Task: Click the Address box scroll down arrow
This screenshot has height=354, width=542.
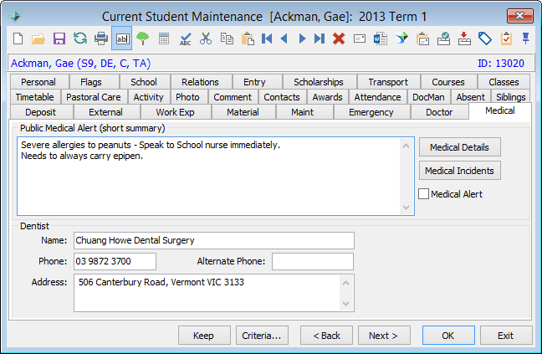Action: [345, 304]
